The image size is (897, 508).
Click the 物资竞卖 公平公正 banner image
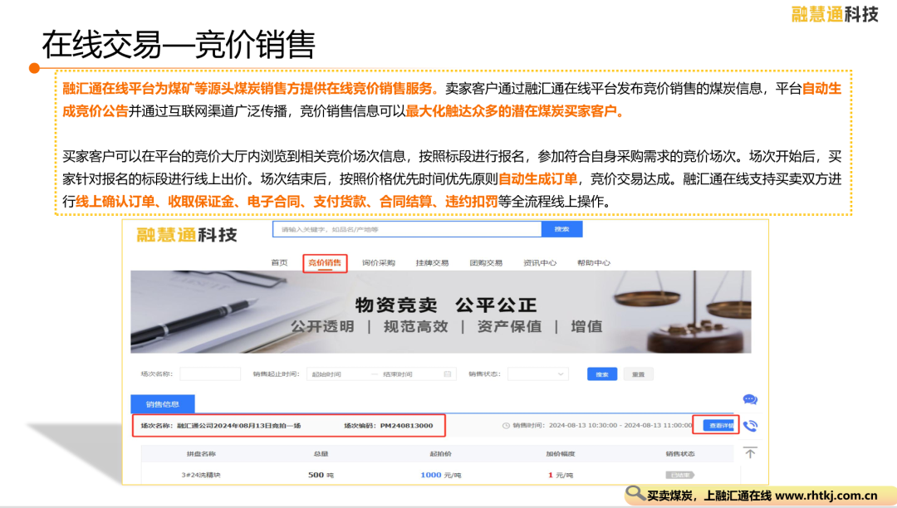[440, 312]
